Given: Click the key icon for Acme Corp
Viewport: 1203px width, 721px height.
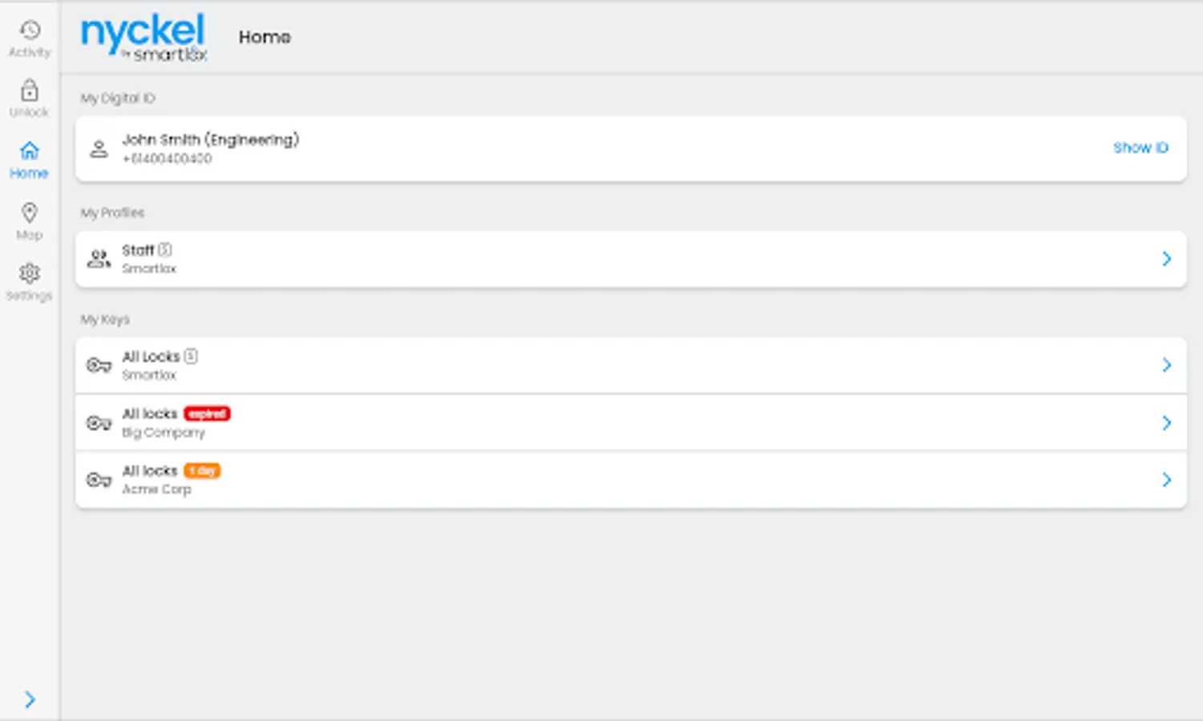Looking at the screenshot, I should [x=99, y=480].
